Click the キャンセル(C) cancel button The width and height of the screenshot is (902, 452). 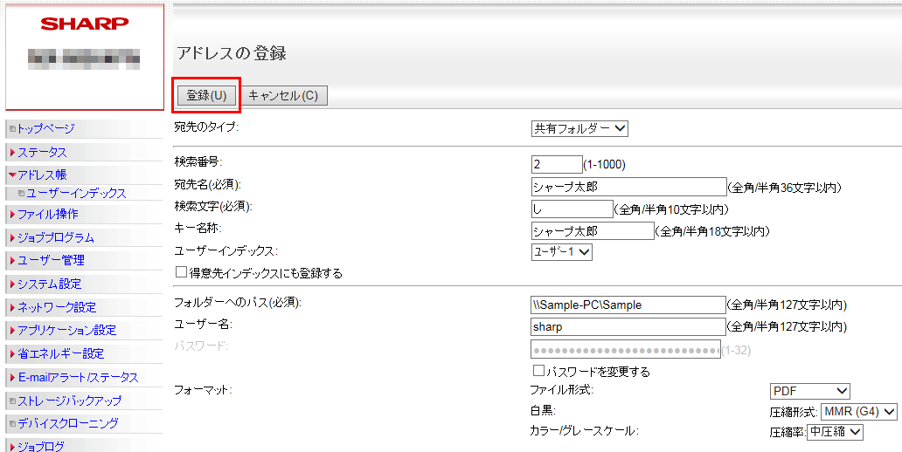pyautogui.click(x=283, y=95)
